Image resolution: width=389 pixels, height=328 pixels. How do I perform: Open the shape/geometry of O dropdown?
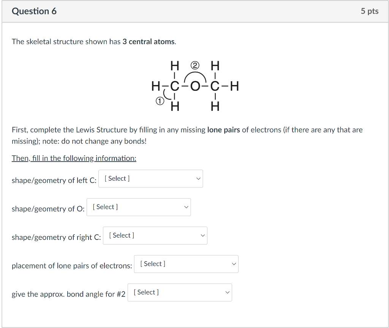coord(139,207)
